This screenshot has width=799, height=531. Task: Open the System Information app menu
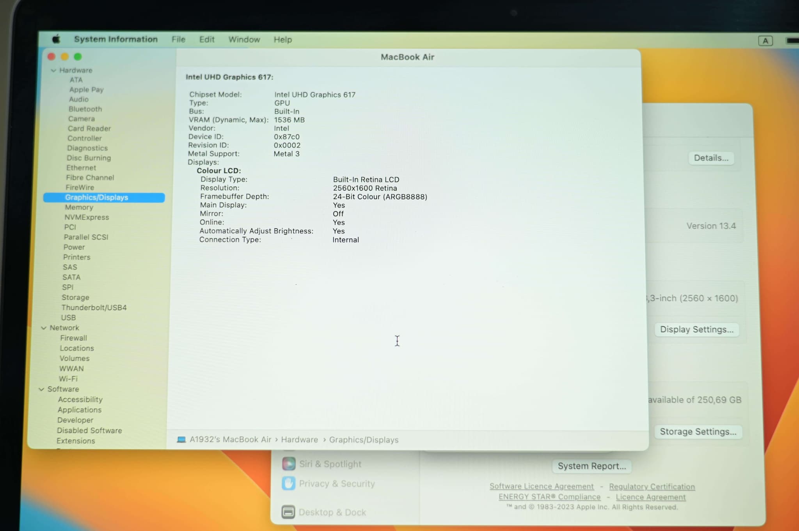coord(116,39)
